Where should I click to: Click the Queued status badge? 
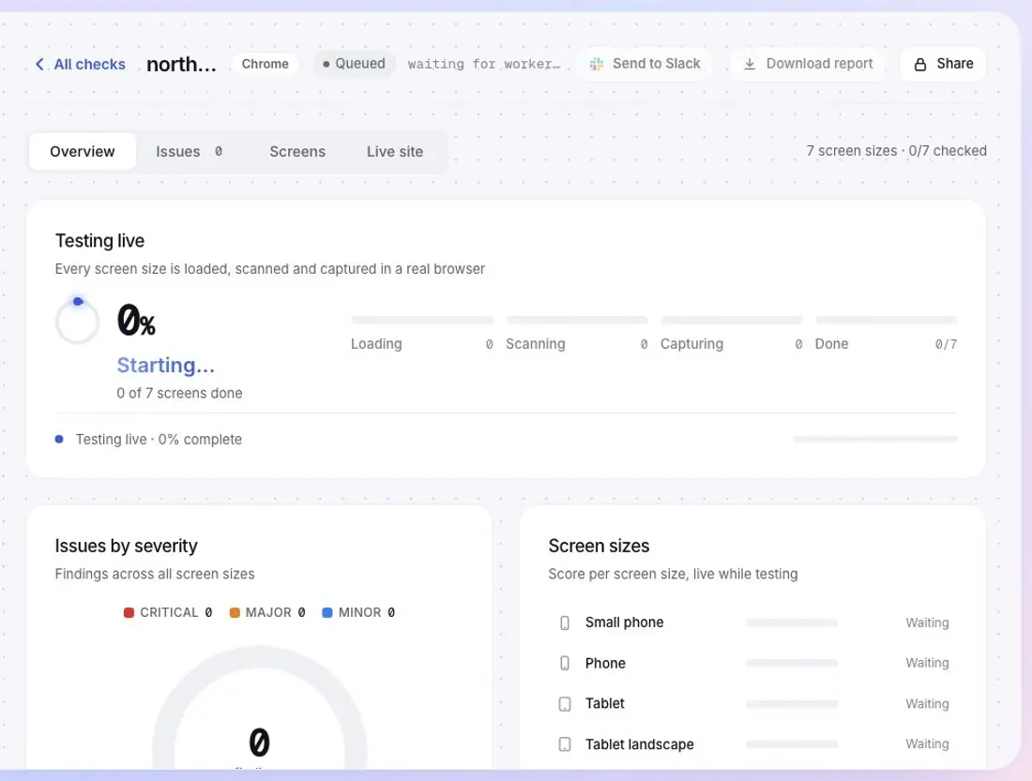[x=354, y=64]
